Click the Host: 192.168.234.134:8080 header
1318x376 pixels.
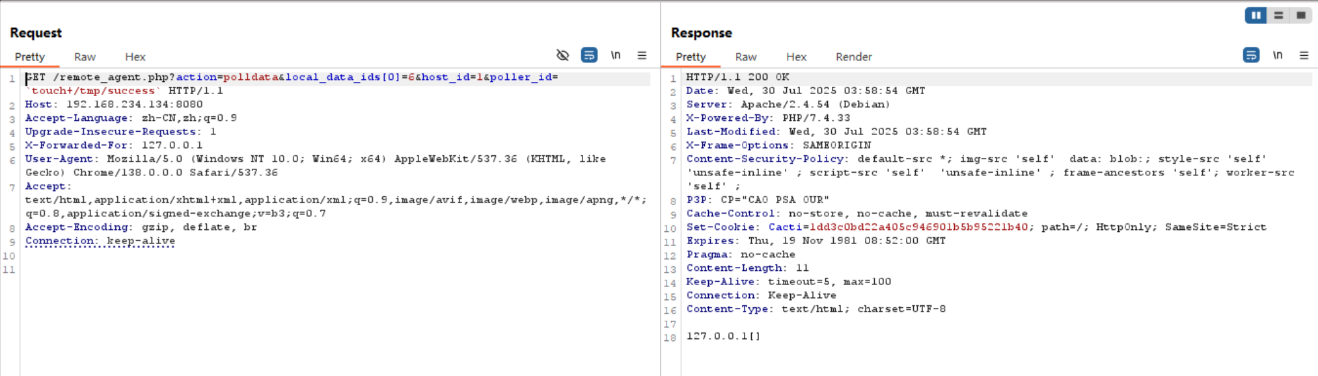pos(114,105)
